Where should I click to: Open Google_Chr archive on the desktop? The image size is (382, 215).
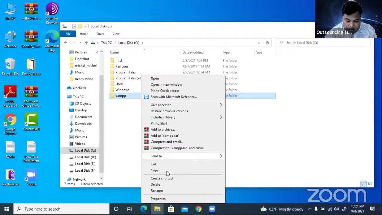pyautogui.click(x=31, y=39)
